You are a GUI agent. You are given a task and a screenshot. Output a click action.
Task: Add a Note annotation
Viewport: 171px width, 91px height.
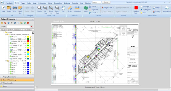pyautogui.click(x=143, y=13)
